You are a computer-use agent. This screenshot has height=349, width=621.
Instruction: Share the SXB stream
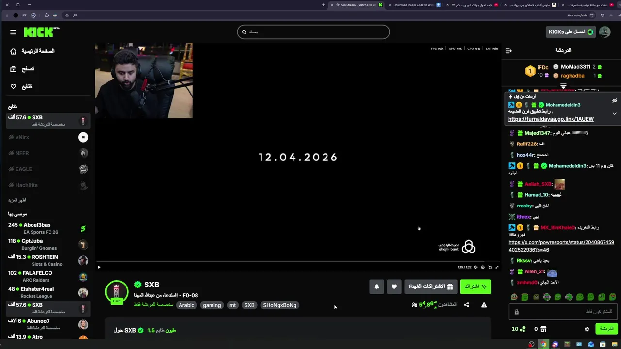click(466, 305)
